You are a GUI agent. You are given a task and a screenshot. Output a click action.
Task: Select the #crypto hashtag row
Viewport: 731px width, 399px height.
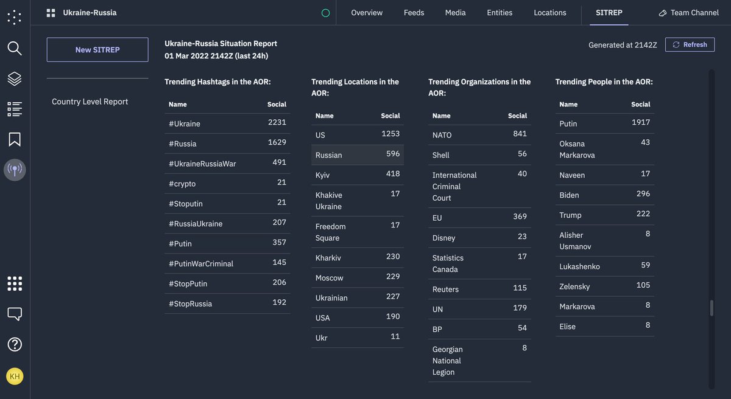tap(227, 184)
